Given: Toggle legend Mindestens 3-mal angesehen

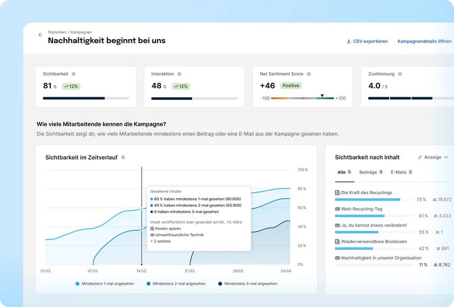Looking at the screenshot, I should 248,284.
